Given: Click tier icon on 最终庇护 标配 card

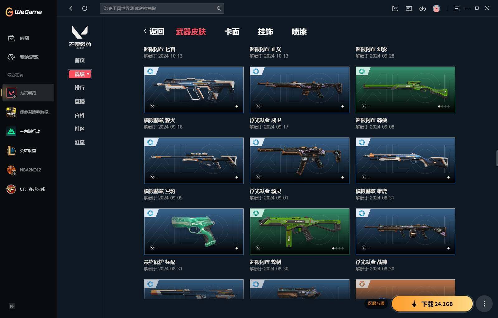Looking at the screenshot, I should (150, 213).
